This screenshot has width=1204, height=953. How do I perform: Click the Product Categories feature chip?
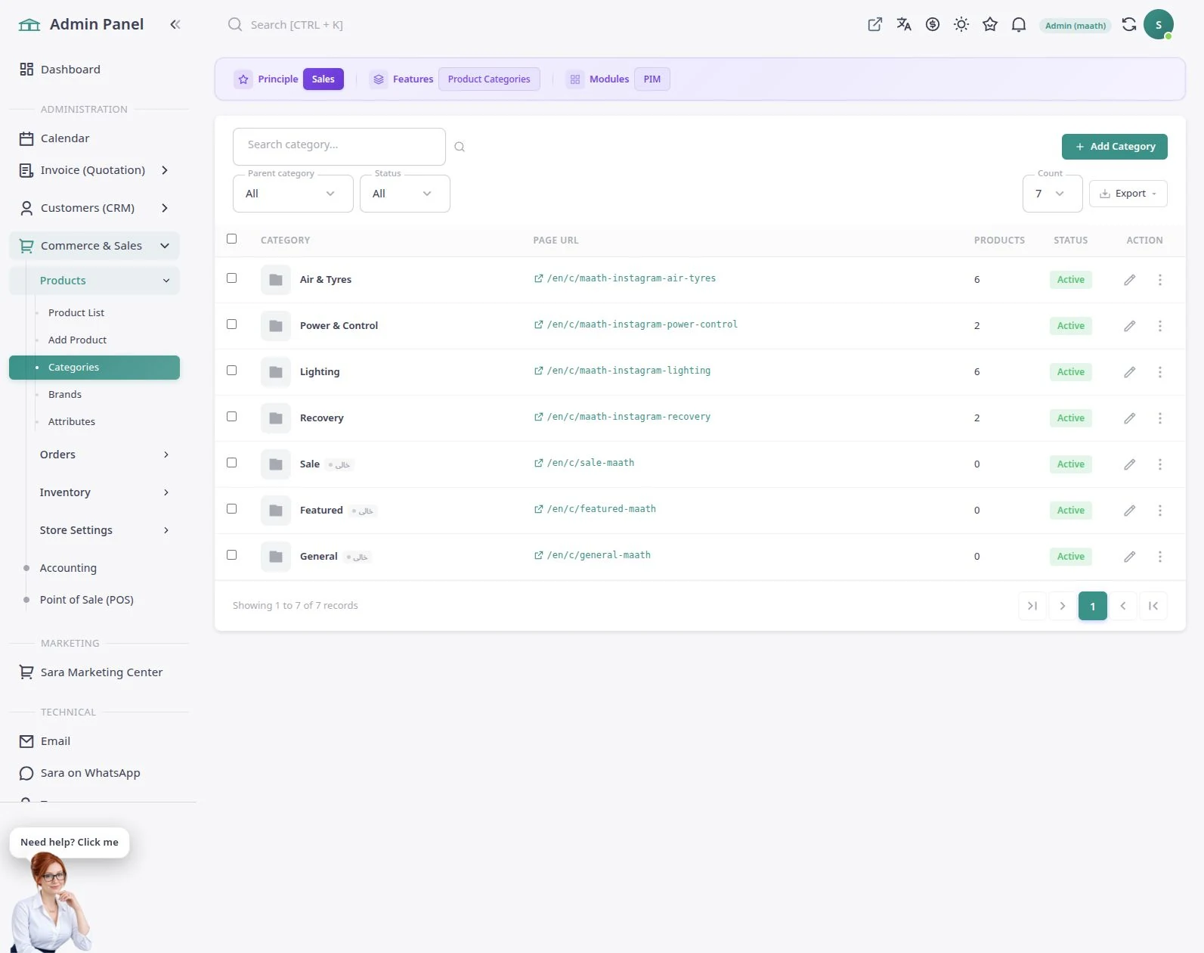(489, 79)
